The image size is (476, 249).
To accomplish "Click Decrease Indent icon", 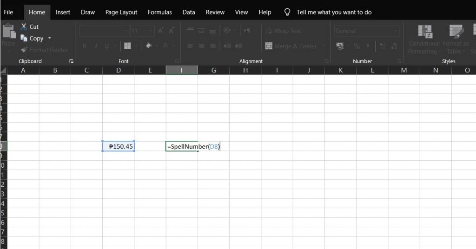I will (x=227, y=46).
